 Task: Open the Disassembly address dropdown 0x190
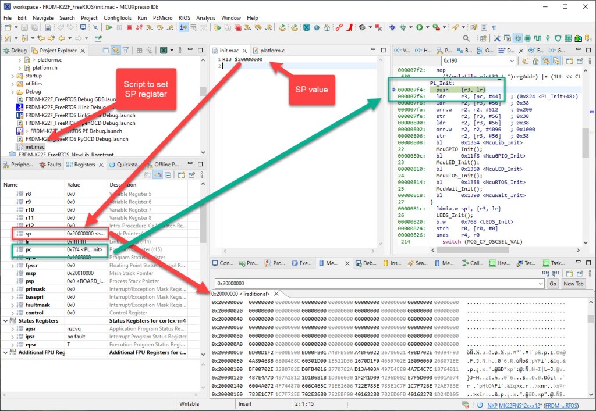512,60
